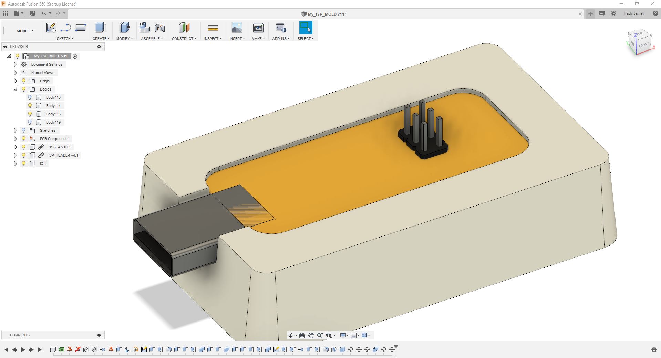Open the Orbit navigation tool
Viewport: 661px width, 358px height.
click(291, 335)
